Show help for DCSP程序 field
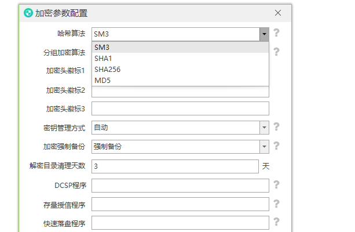 pos(277,185)
